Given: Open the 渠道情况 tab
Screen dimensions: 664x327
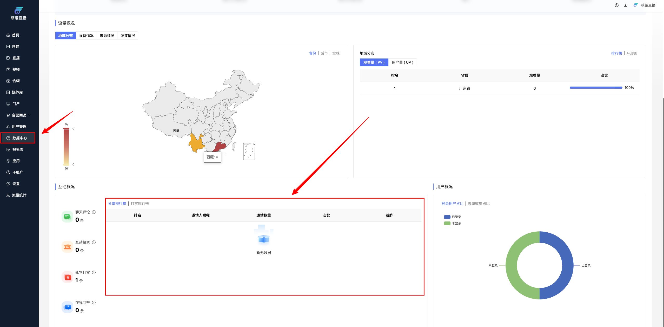Looking at the screenshot, I should pyautogui.click(x=128, y=36).
